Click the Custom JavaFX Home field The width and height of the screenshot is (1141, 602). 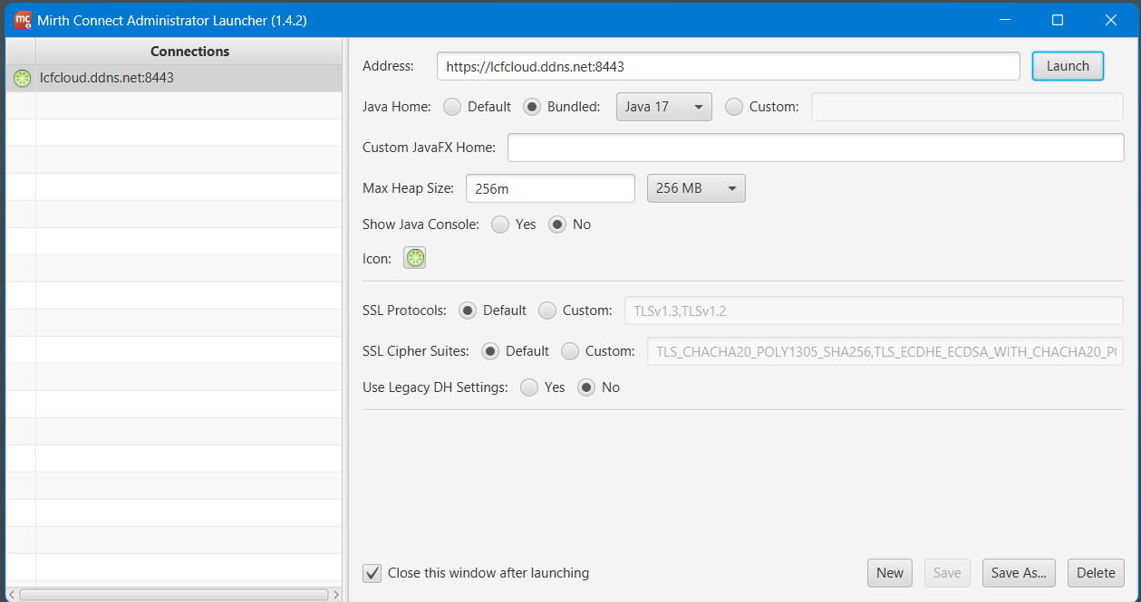point(816,148)
